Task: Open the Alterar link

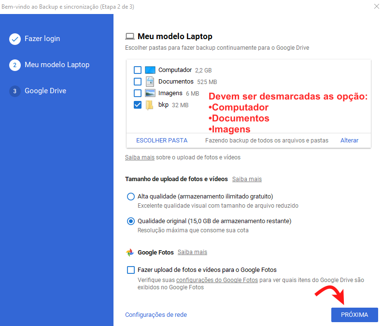Action: tap(349, 141)
